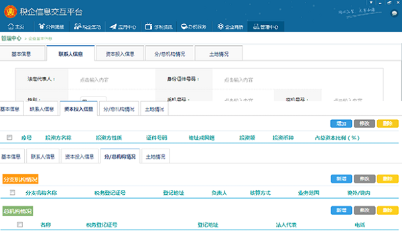Click the 占总资本比例（%） column header
This screenshot has height=241, width=402.
[337, 138]
